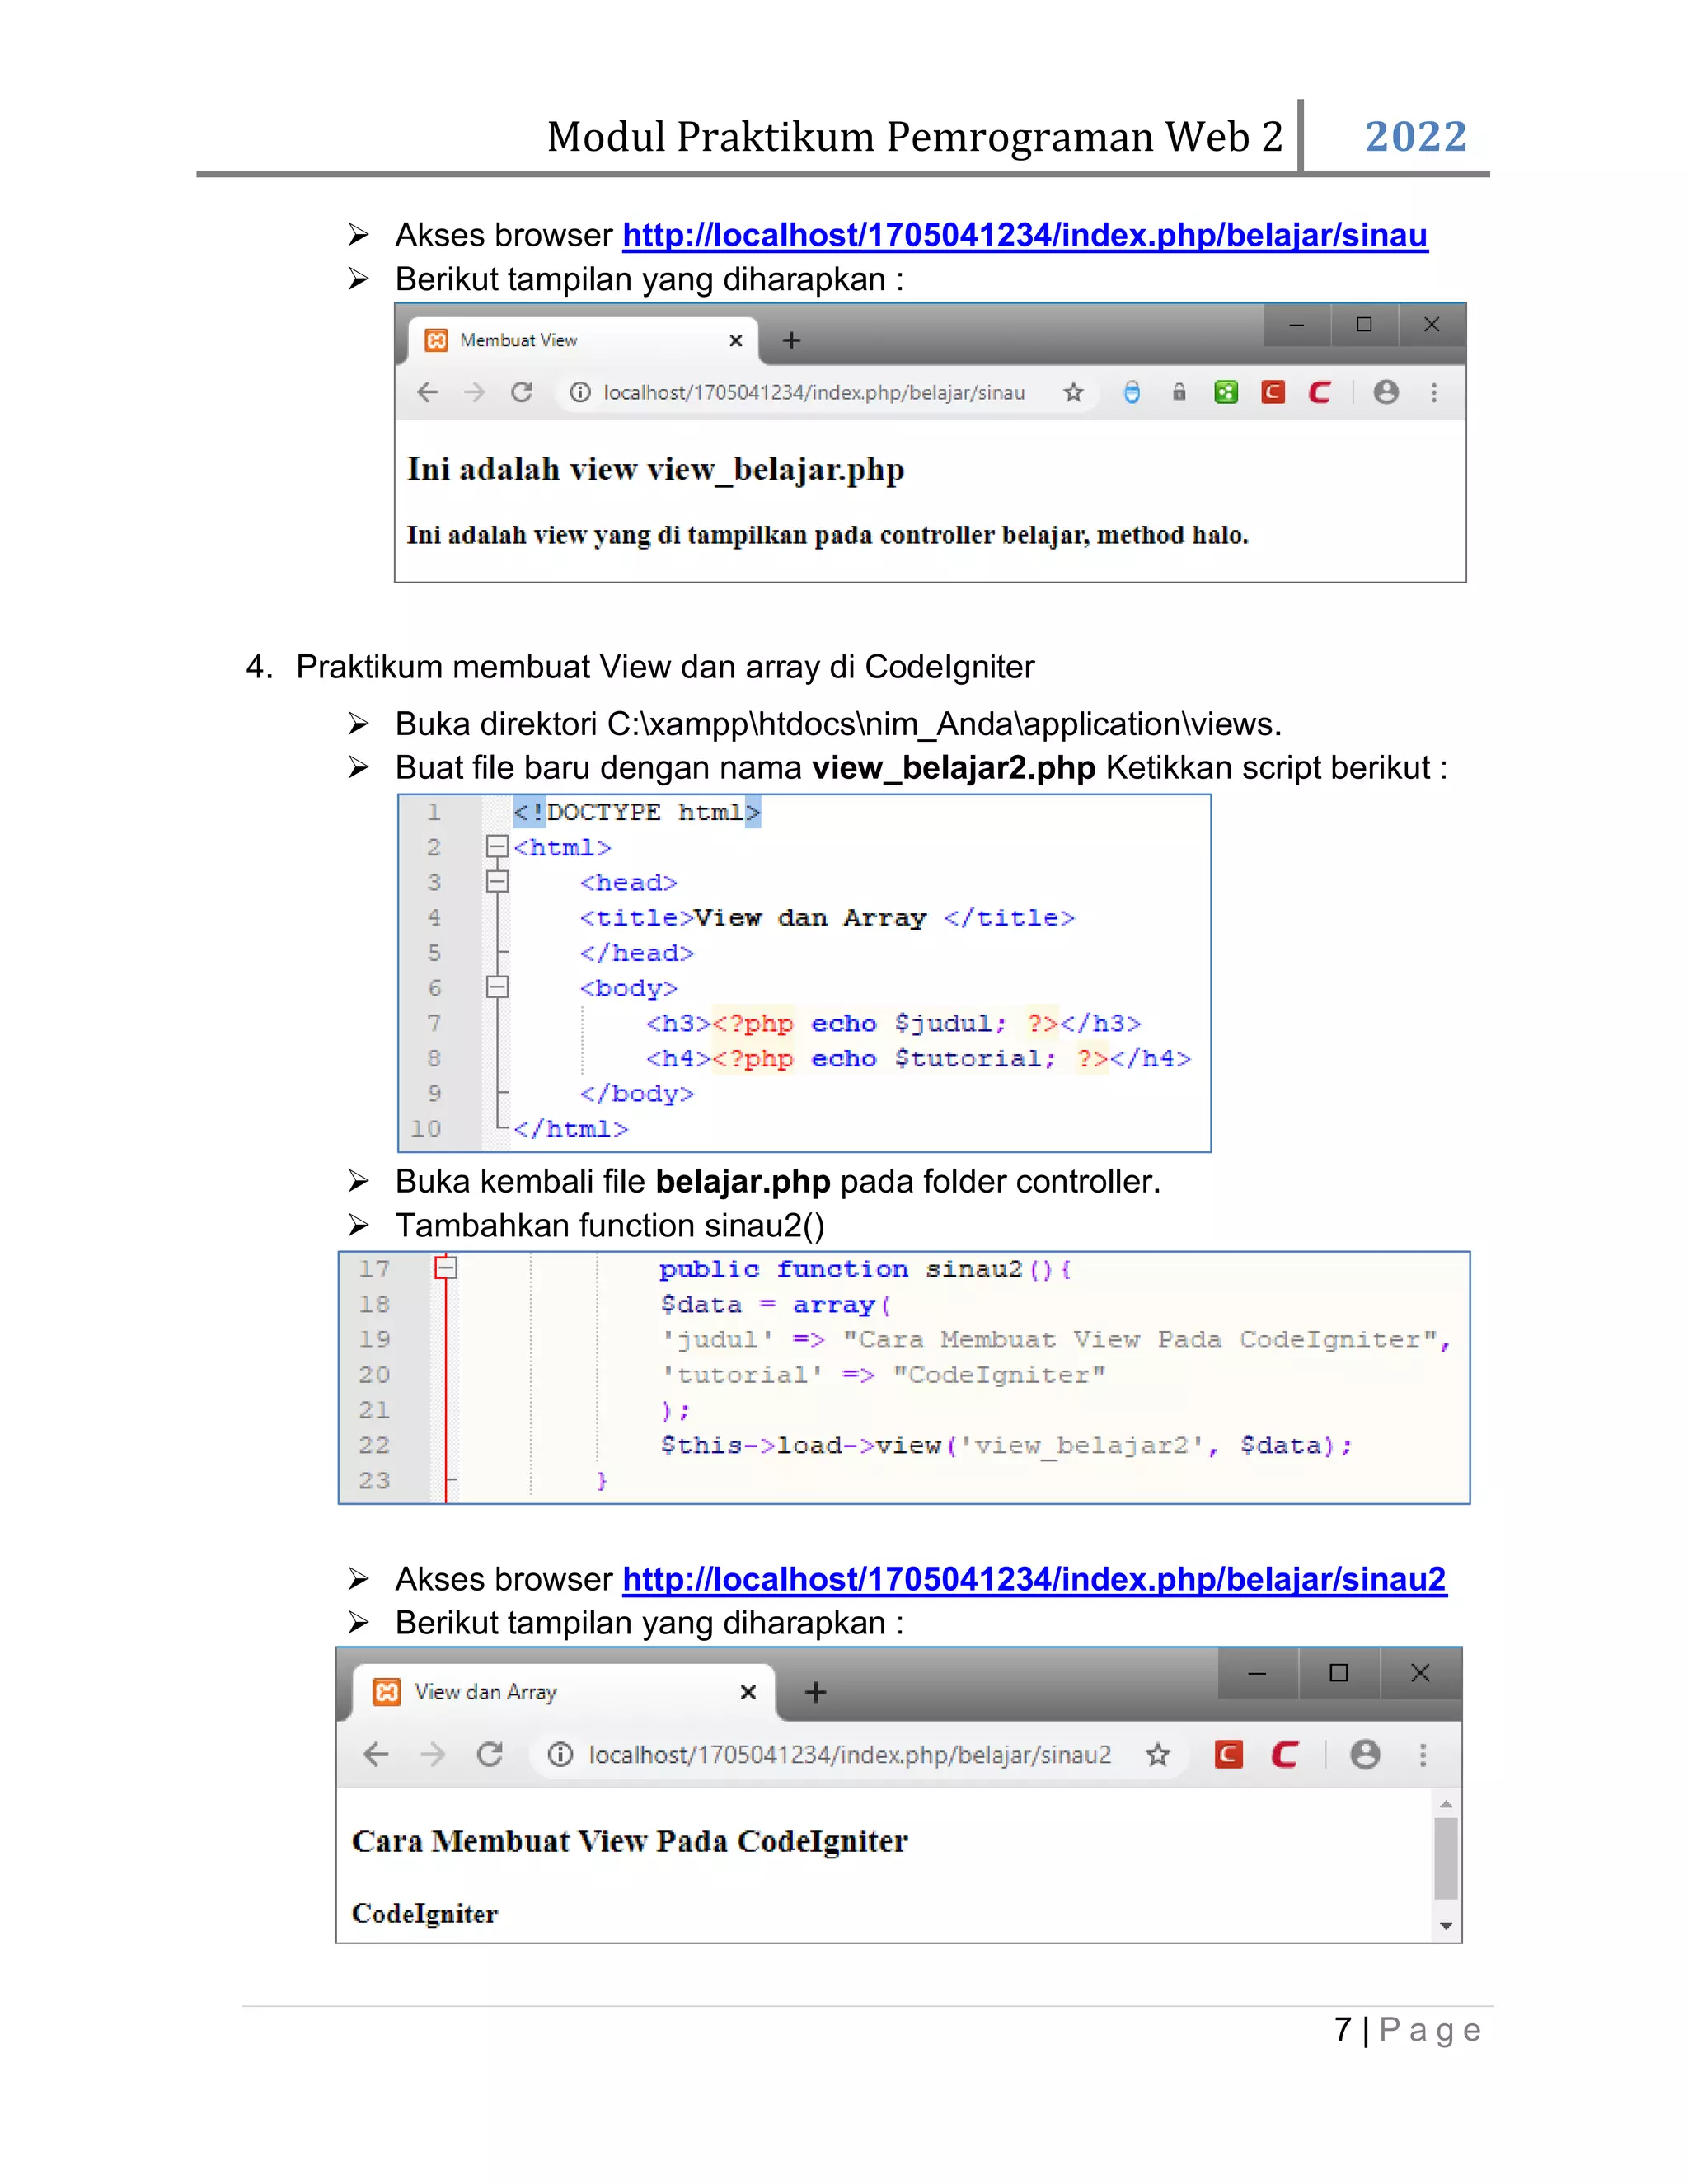Click bookmark star in sinau2 address bar

(1157, 1754)
